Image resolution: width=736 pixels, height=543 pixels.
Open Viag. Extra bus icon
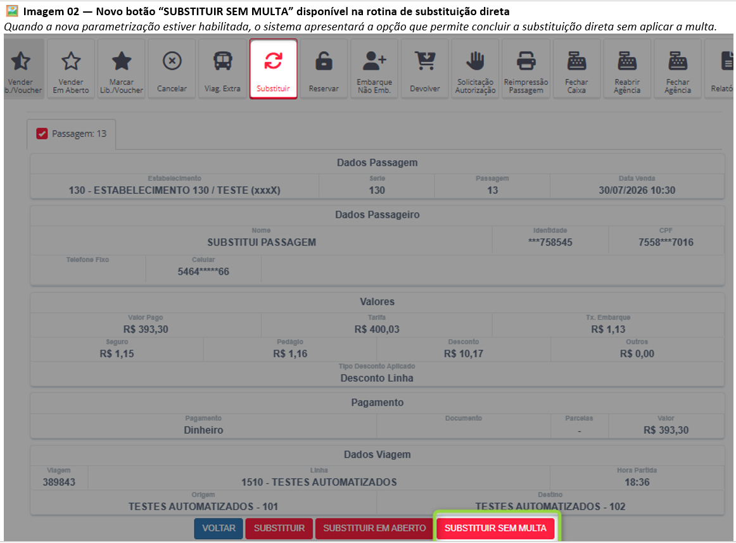coord(222,61)
